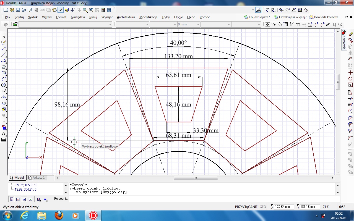Screen dimensions: 354x221
Task: Click the Undo arrow icon
Action: tap(73, 10)
